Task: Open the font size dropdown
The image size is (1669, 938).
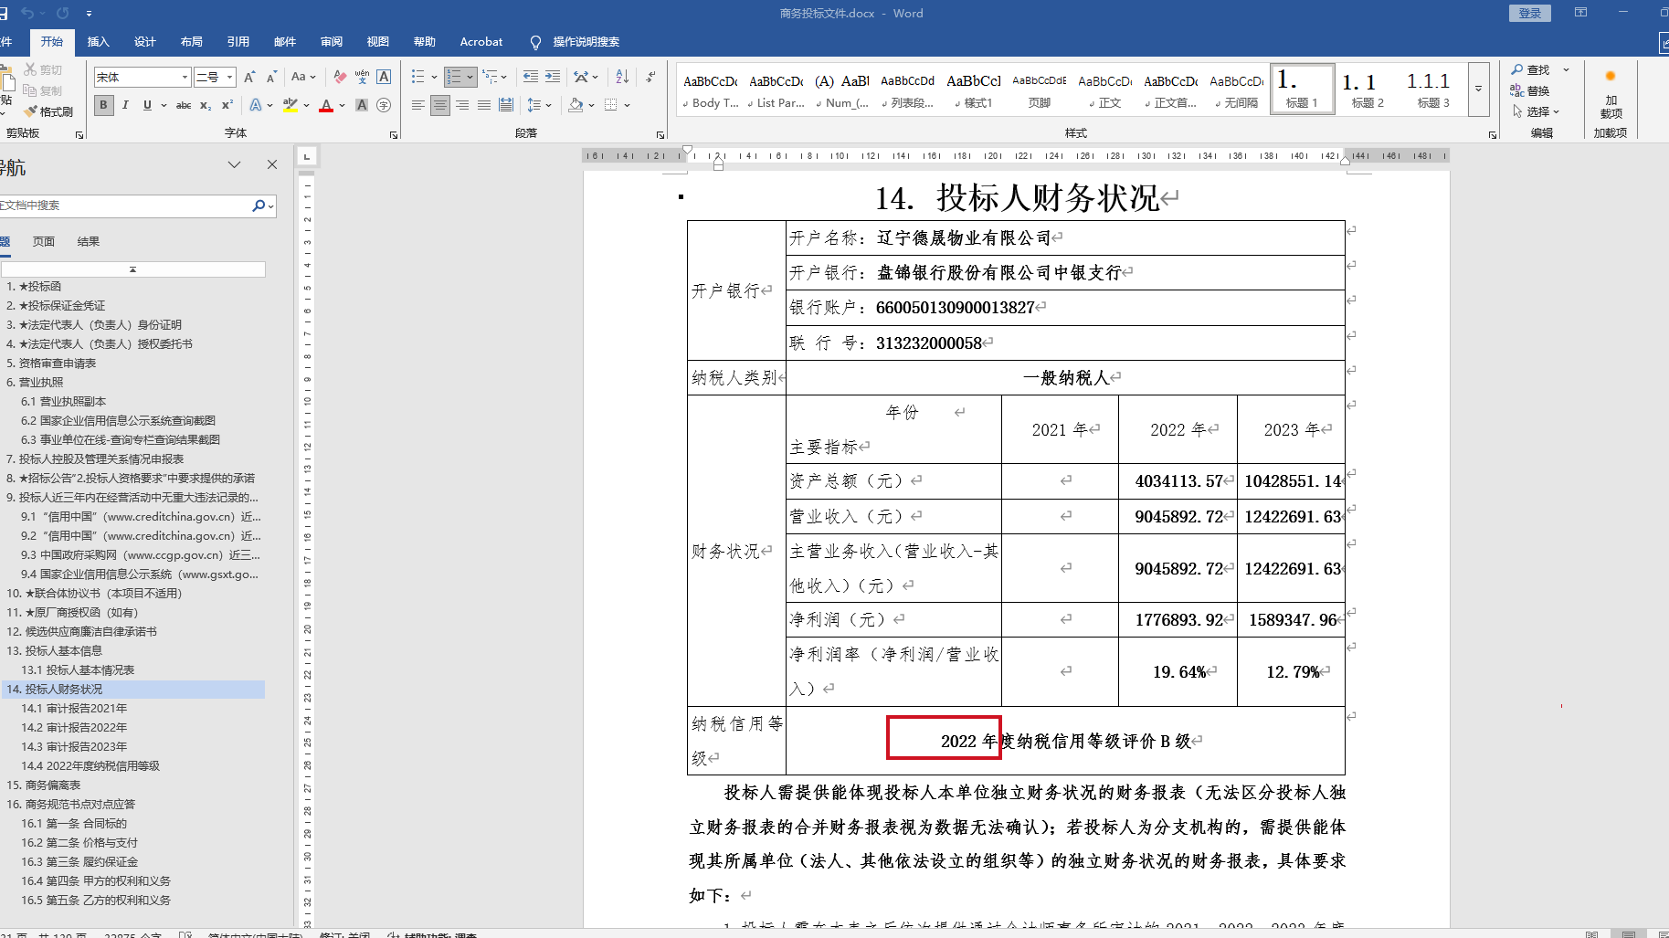Action: click(230, 77)
